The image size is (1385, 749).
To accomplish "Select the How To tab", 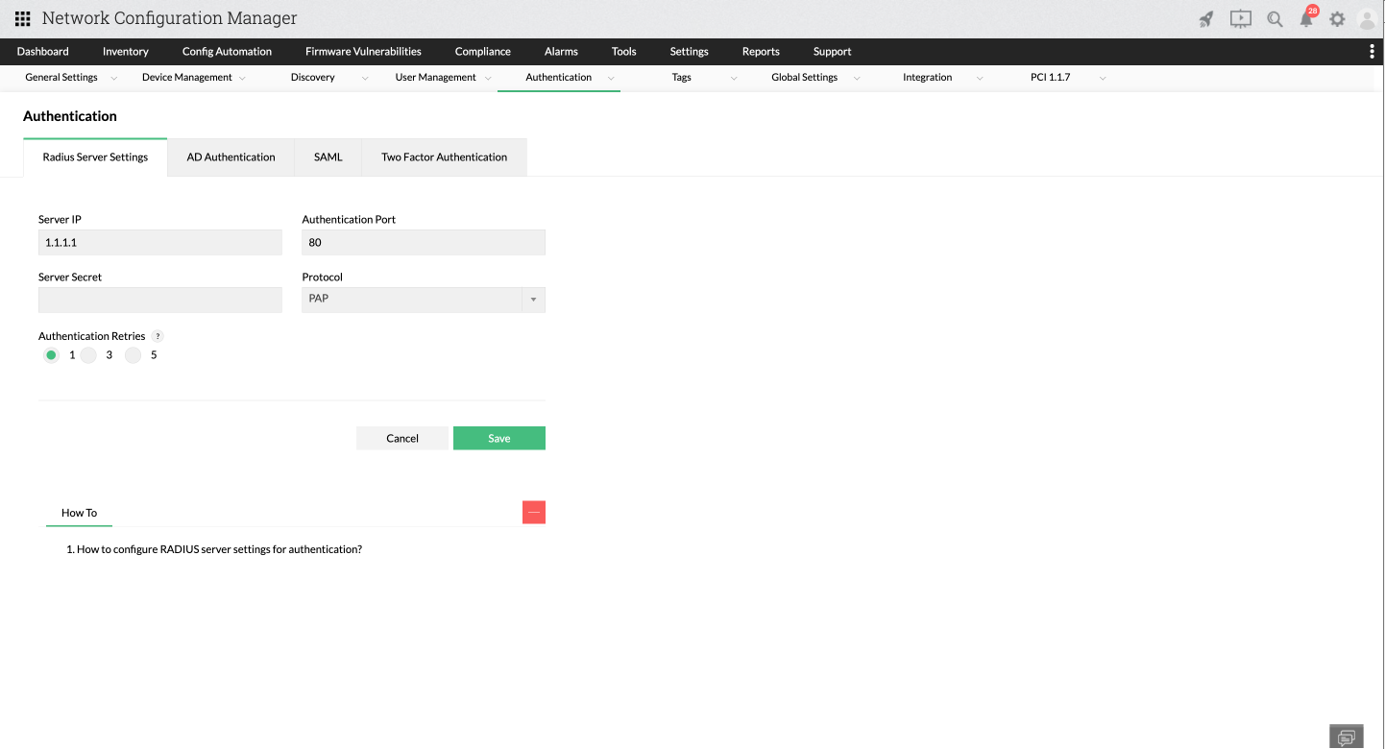I will (80, 513).
